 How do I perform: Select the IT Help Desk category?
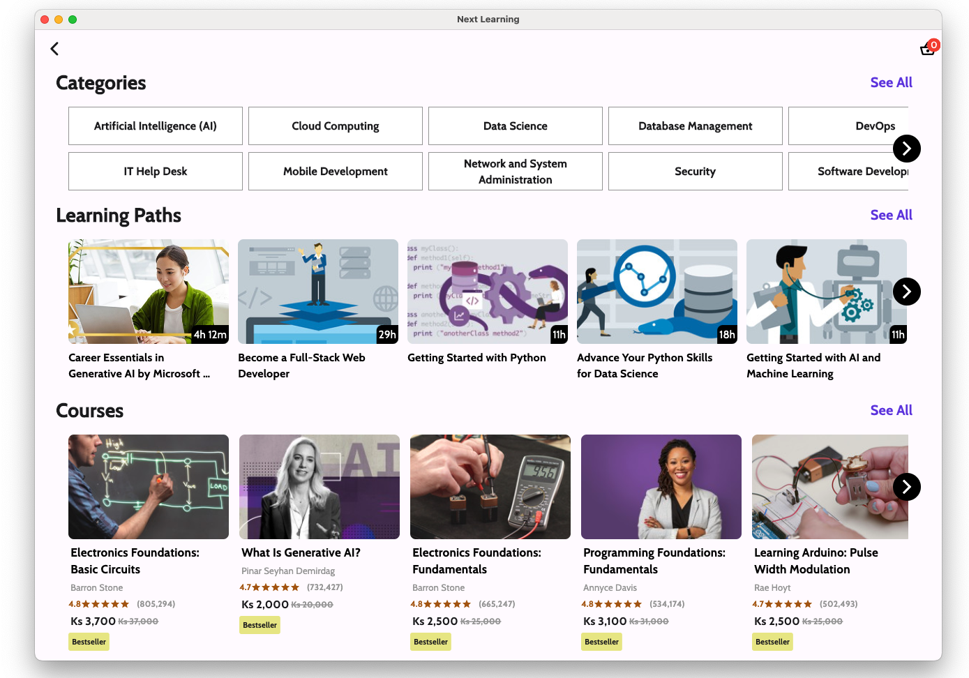click(x=156, y=172)
